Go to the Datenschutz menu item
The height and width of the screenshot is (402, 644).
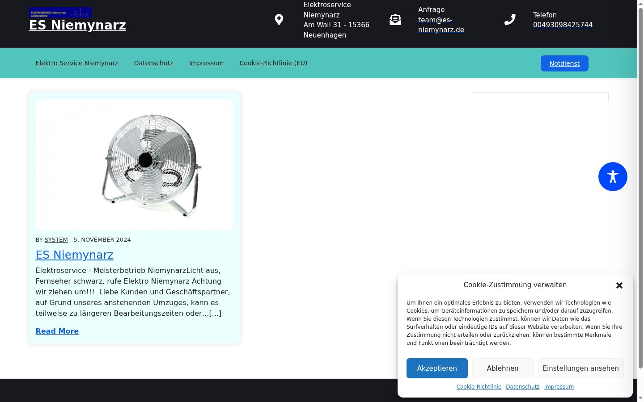click(x=153, y=63)
